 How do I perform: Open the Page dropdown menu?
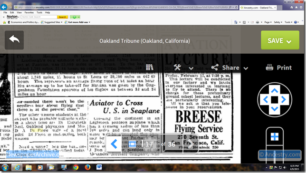point(268,22)
